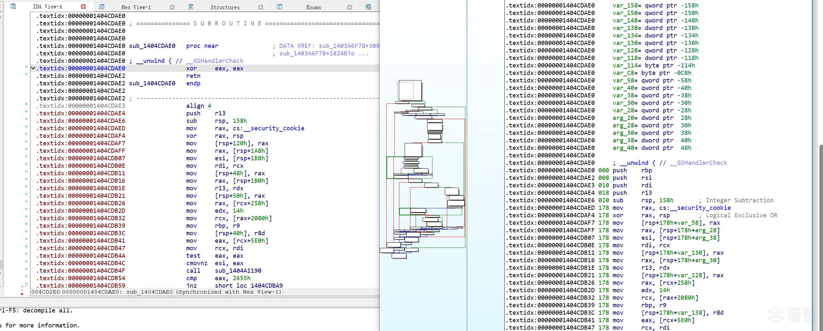Select arg_20 dword ptr definition
Viewport: 823px width, 331px height.
click(x=652, y=118)
